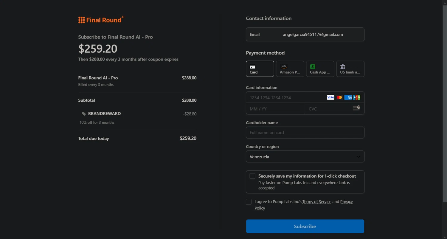This screenshot has width=447, height=239.
Task: Check the Terms of Service agreement box
Action: tap(249, 202)
